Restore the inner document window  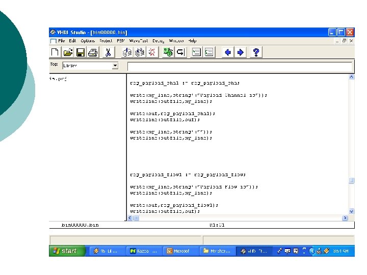click(344, 41)
